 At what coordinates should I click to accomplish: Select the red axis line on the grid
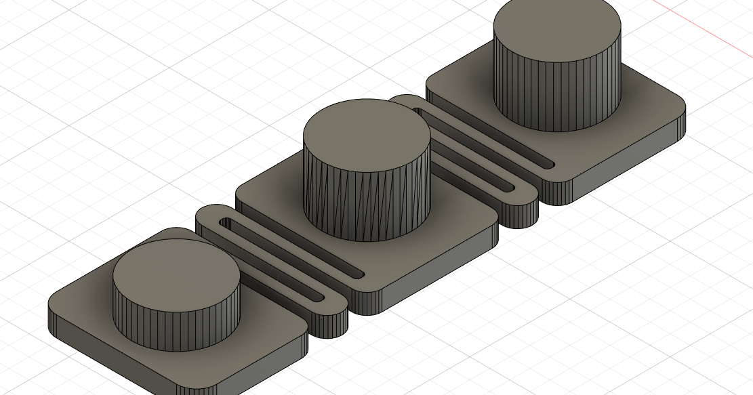click(705, 26)
